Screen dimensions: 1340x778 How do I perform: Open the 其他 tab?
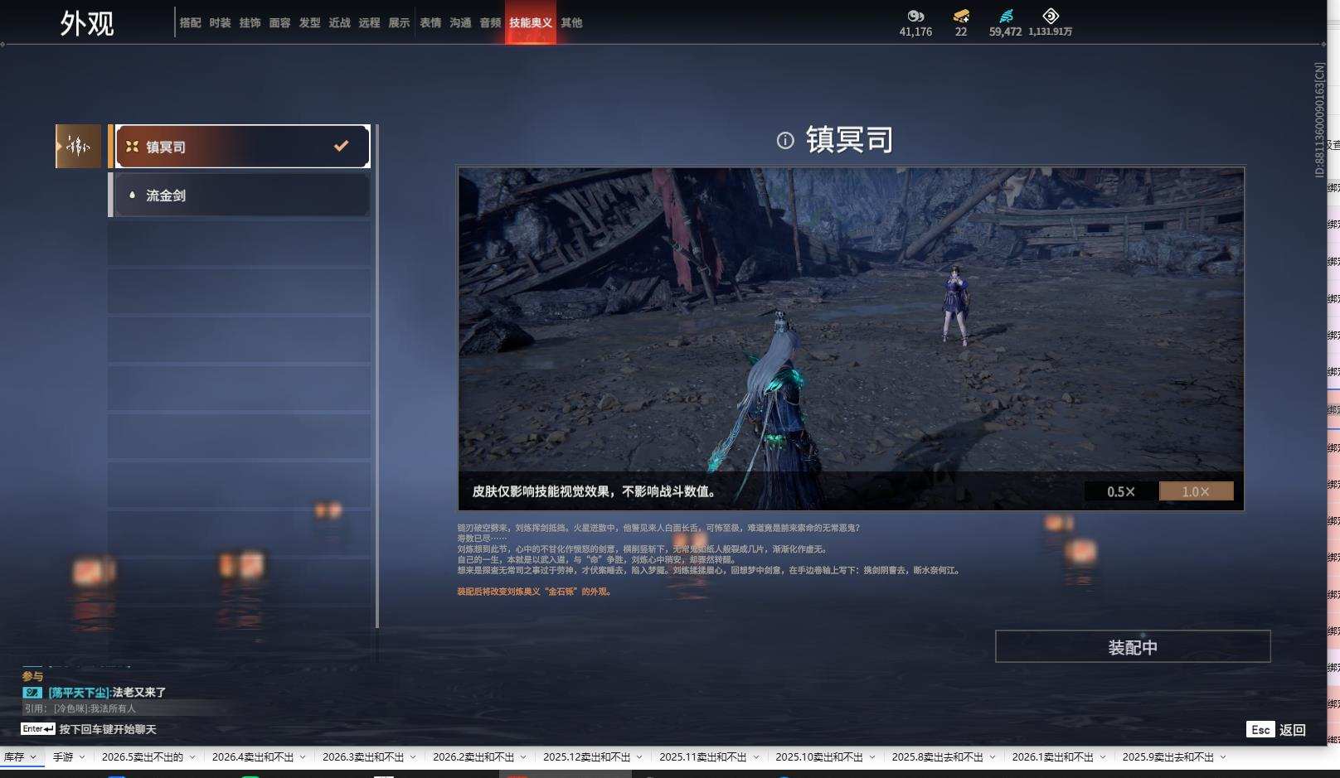click(x=571, y=22)
